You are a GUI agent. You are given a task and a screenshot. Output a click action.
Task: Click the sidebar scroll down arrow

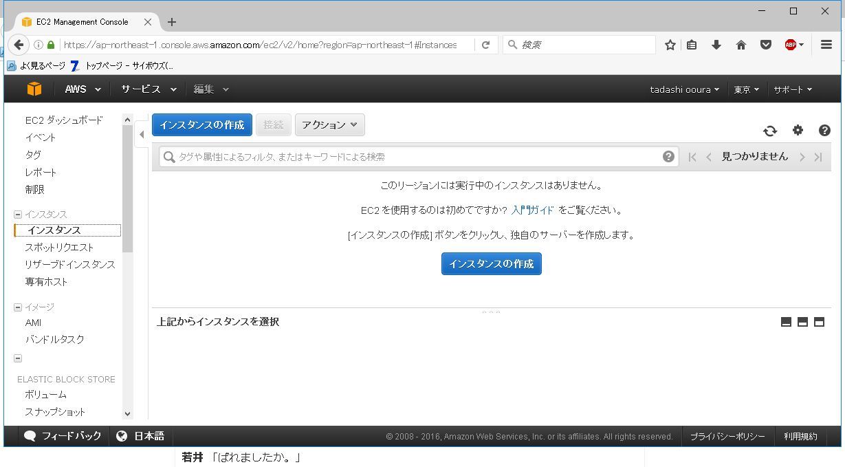coord(127,414)
